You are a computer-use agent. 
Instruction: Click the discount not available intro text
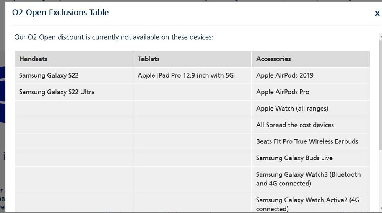114,37
